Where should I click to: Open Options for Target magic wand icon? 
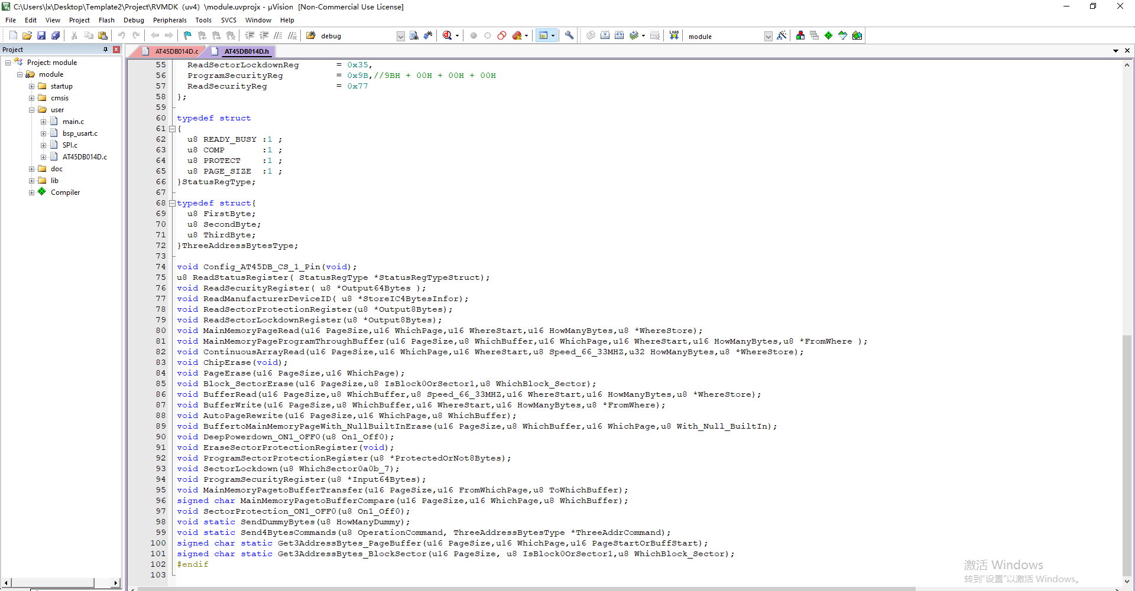[781, 36]
